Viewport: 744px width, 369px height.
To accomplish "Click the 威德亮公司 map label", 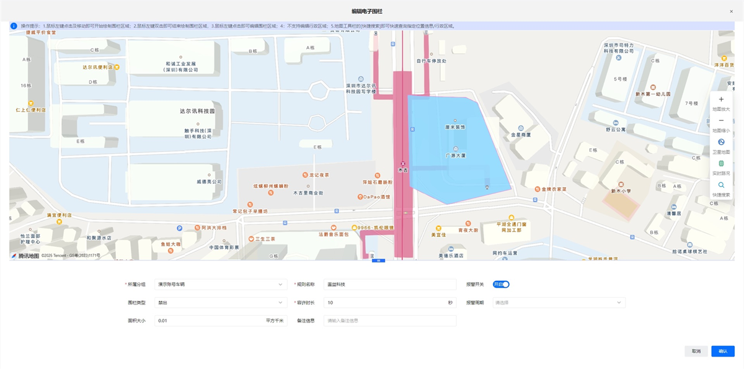I will pyautogui.click(x=209, y=182).
